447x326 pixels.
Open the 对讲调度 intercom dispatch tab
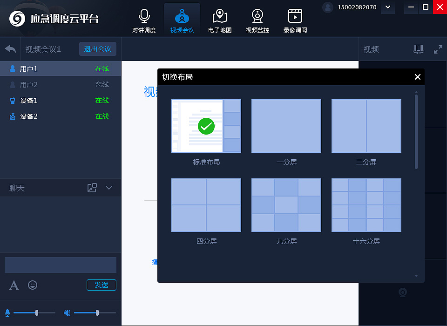(x=144, y=21)
